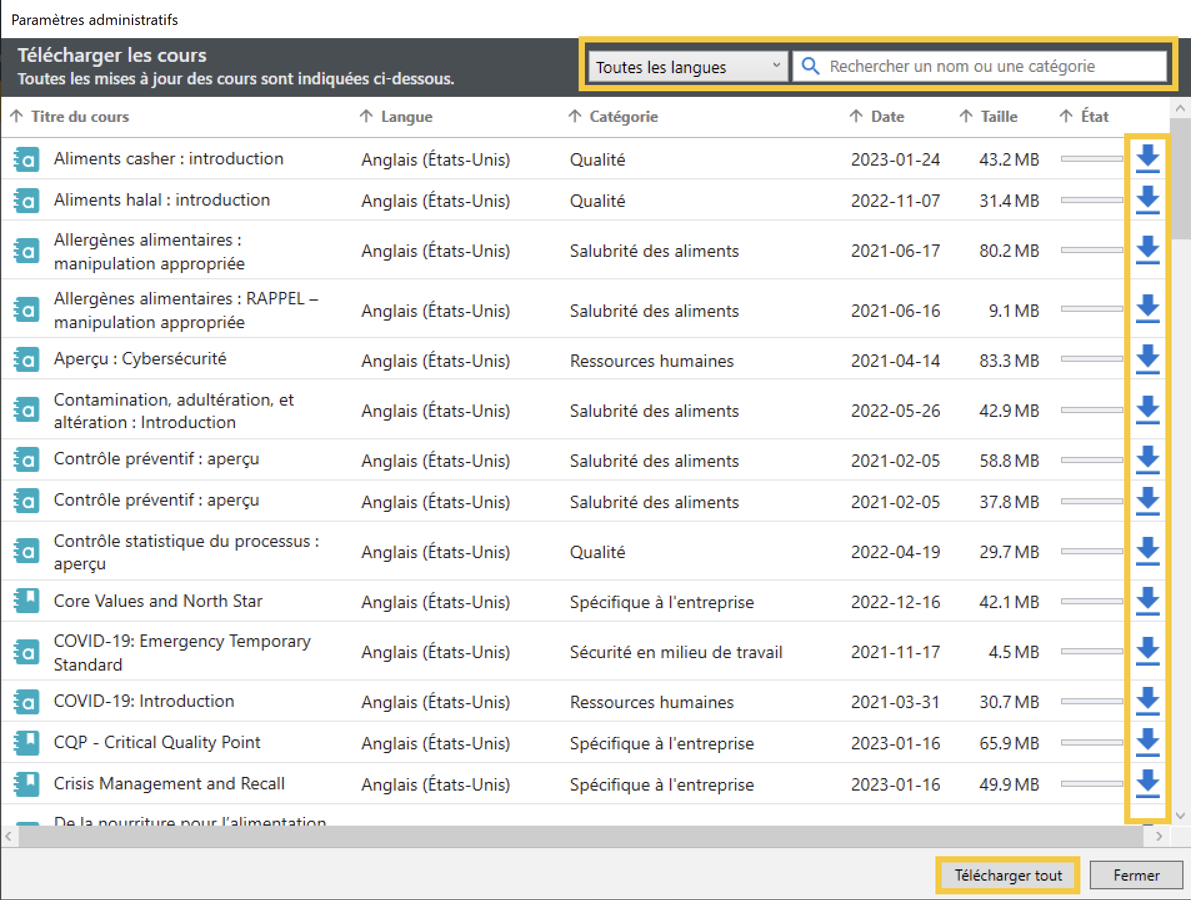
Task: Click horizontal scrollbar left arrow
Action: click(x=9, y=836)
